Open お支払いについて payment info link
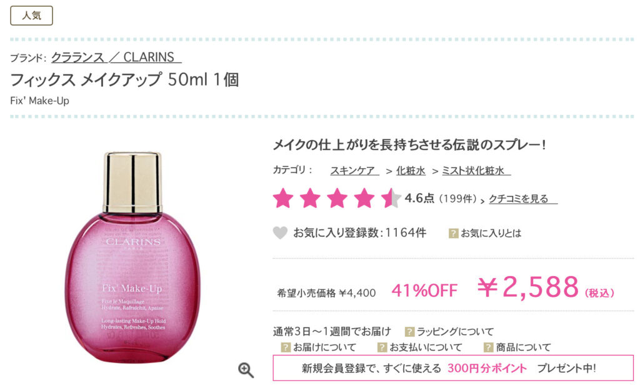Screen dimensions: 640x388 click(x=426, y=347)
